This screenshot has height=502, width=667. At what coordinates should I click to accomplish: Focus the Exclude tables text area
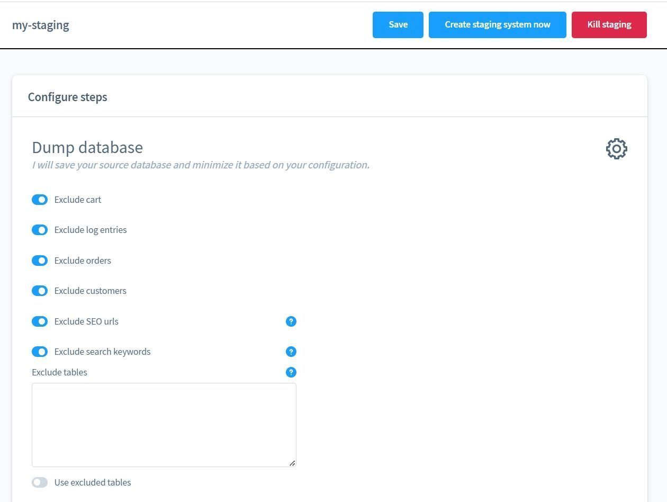pos(164,424)
